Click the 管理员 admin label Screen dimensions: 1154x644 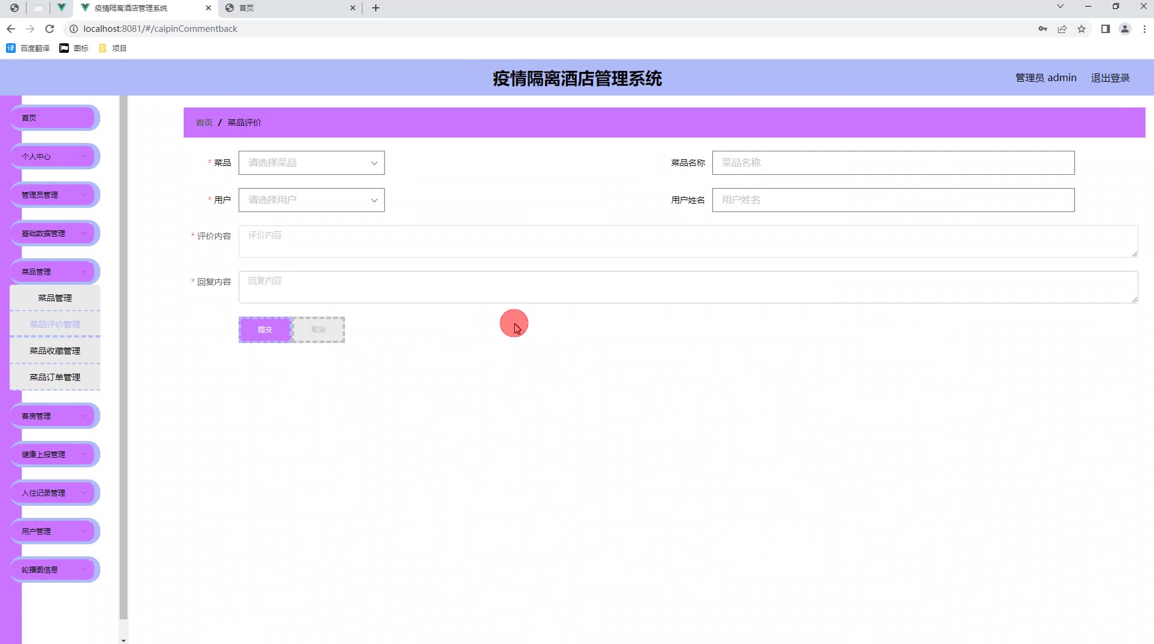pyautogui.click(x=1046, y=78)
